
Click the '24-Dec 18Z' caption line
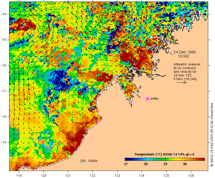[182, 75]
